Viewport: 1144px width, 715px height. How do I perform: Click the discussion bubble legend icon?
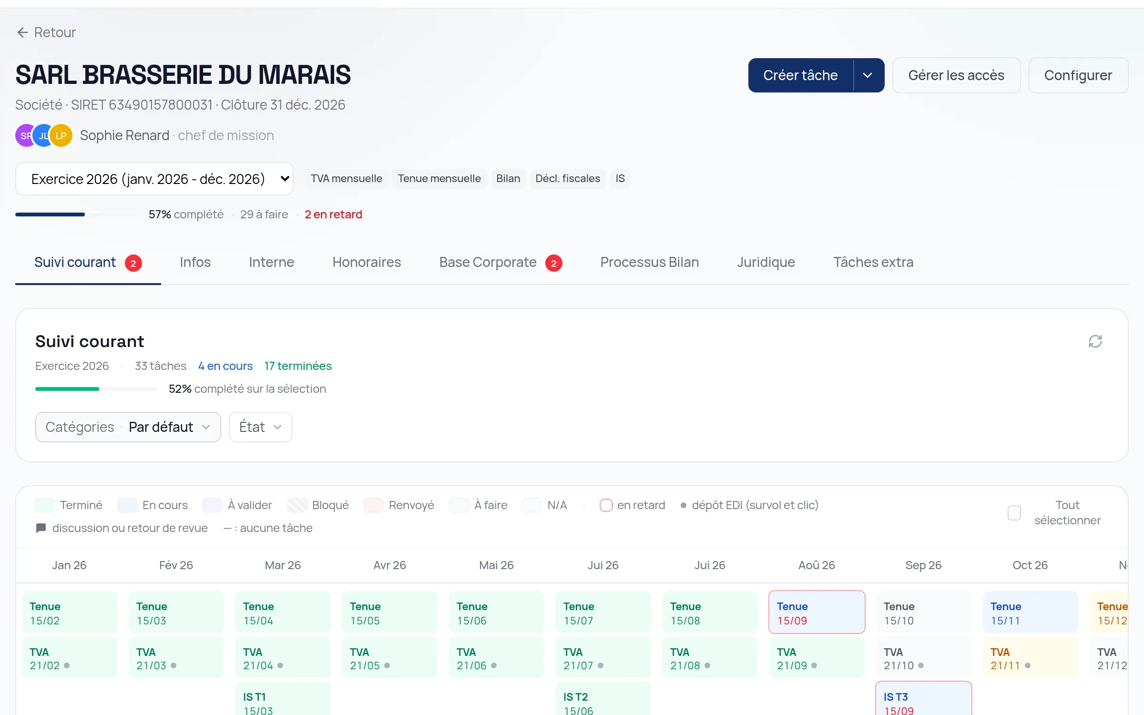click(41, 528)
